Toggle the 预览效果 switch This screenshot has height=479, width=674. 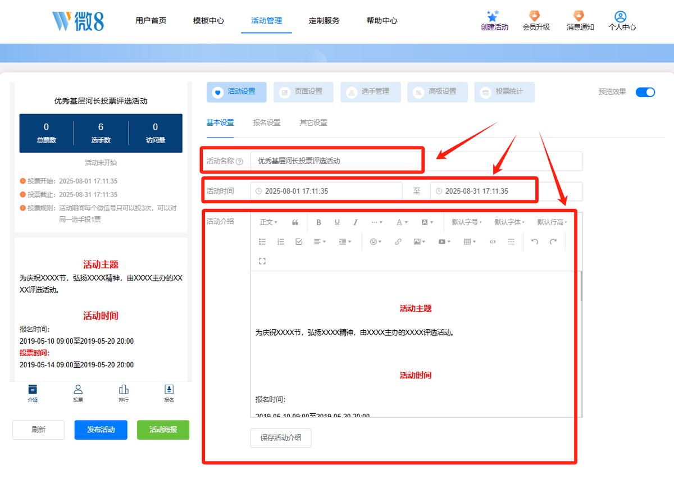pyautogui.click(x=645, y=92)
